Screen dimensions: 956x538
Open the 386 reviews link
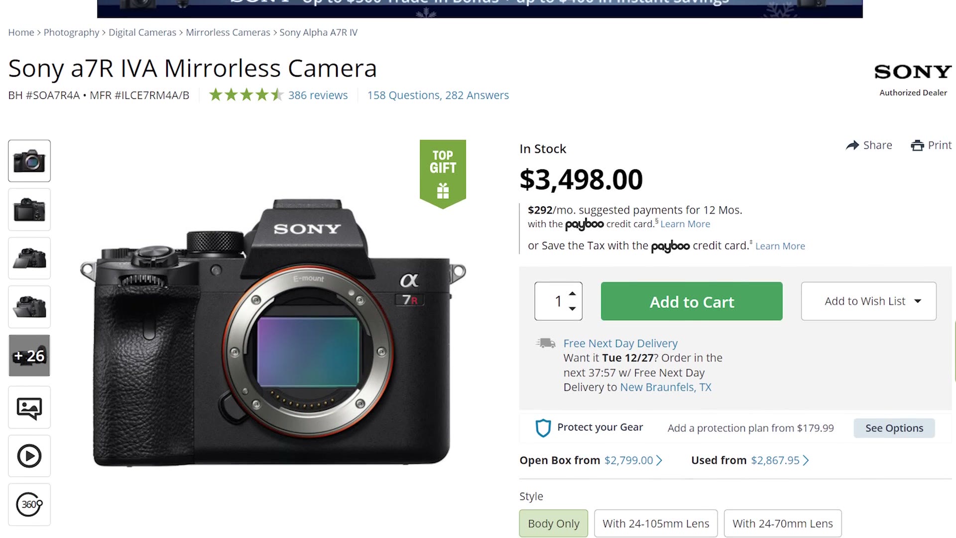point(318,95)
